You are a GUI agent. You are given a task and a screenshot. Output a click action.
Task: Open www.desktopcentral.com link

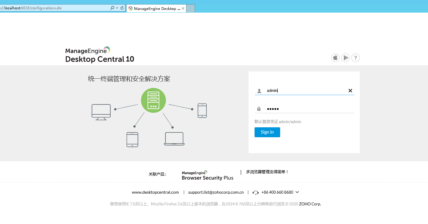coord(155,192)
